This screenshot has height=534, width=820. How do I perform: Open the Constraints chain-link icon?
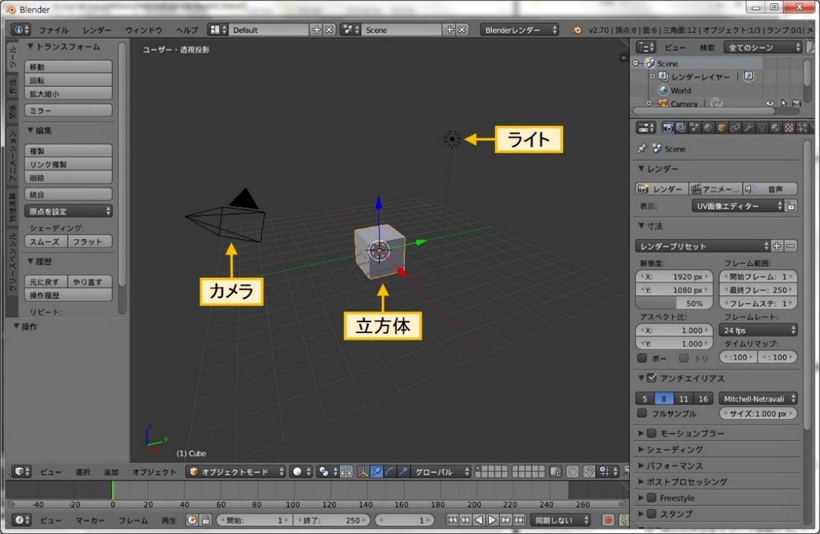[736, 128]
